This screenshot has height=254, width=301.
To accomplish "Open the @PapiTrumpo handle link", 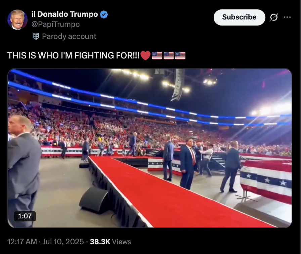I will [x=55, y=25].
